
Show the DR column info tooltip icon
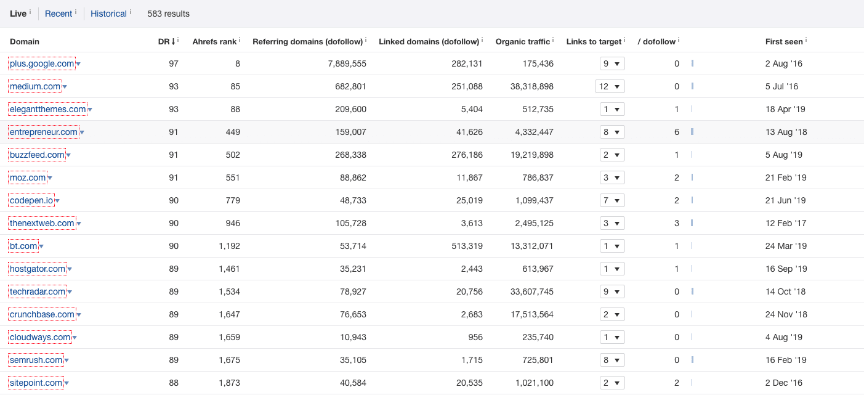pyautogui.click(x=178, y=40)
